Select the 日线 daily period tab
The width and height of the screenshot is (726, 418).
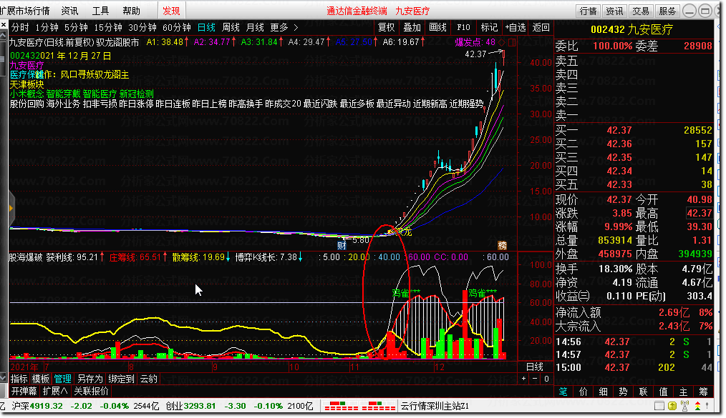[206, 28]
